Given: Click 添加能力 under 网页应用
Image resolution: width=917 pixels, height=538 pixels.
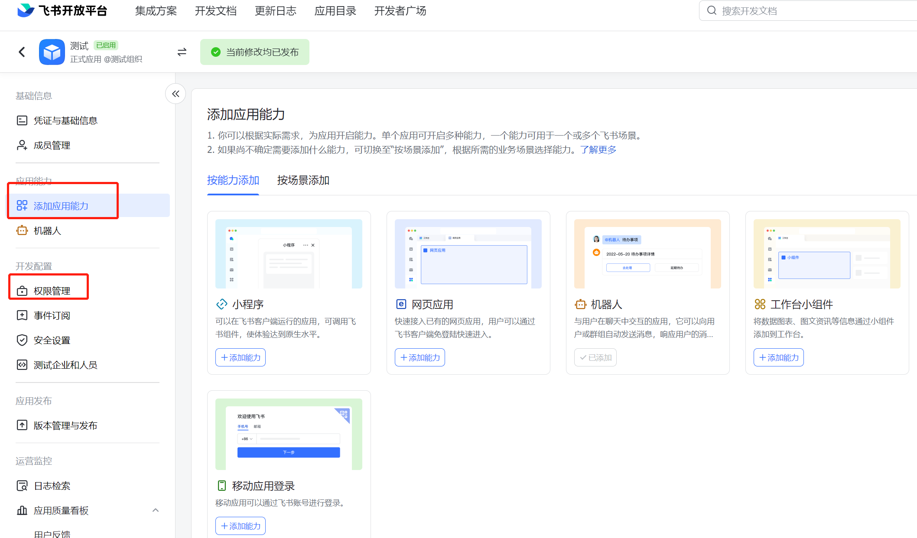Looking at the screenshot, I should pyautogui.click(x=420, y=357).
